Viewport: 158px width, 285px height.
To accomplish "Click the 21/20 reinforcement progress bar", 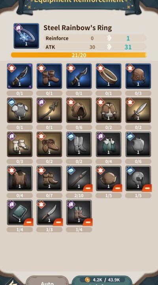I will tap(79, 55).
